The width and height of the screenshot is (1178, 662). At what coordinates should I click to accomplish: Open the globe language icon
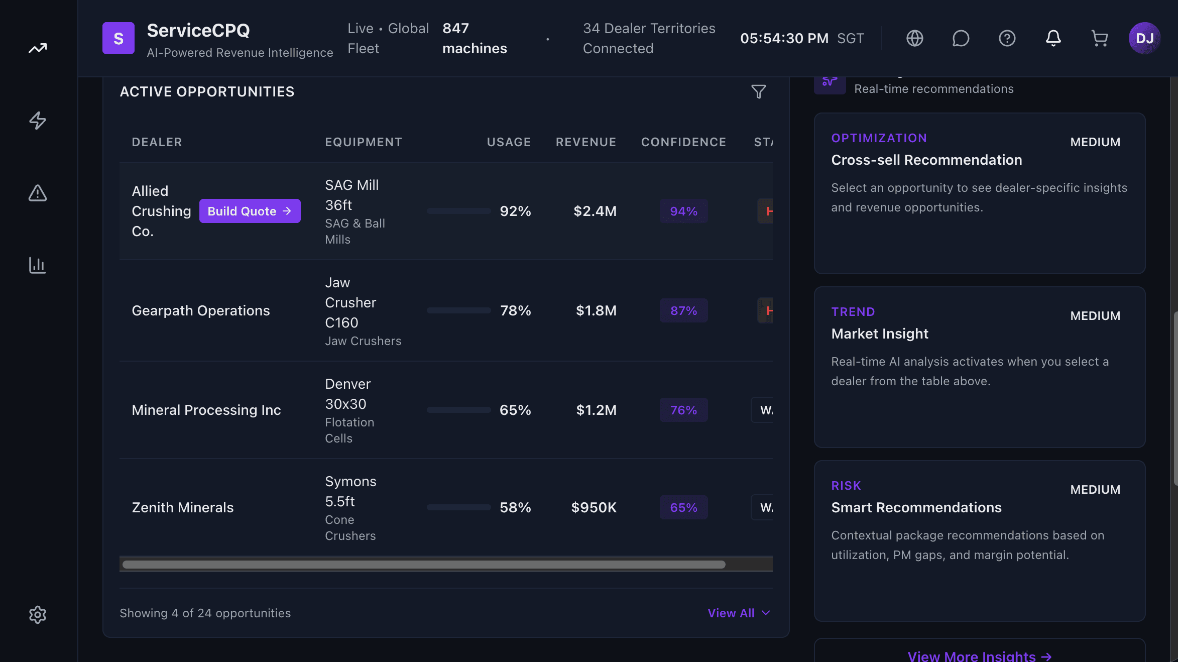(915, 38)
